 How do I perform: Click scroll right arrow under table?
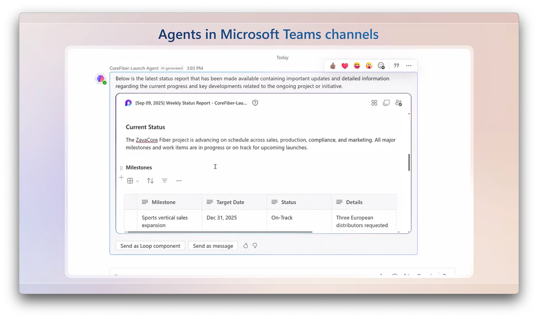click(399, 232)
